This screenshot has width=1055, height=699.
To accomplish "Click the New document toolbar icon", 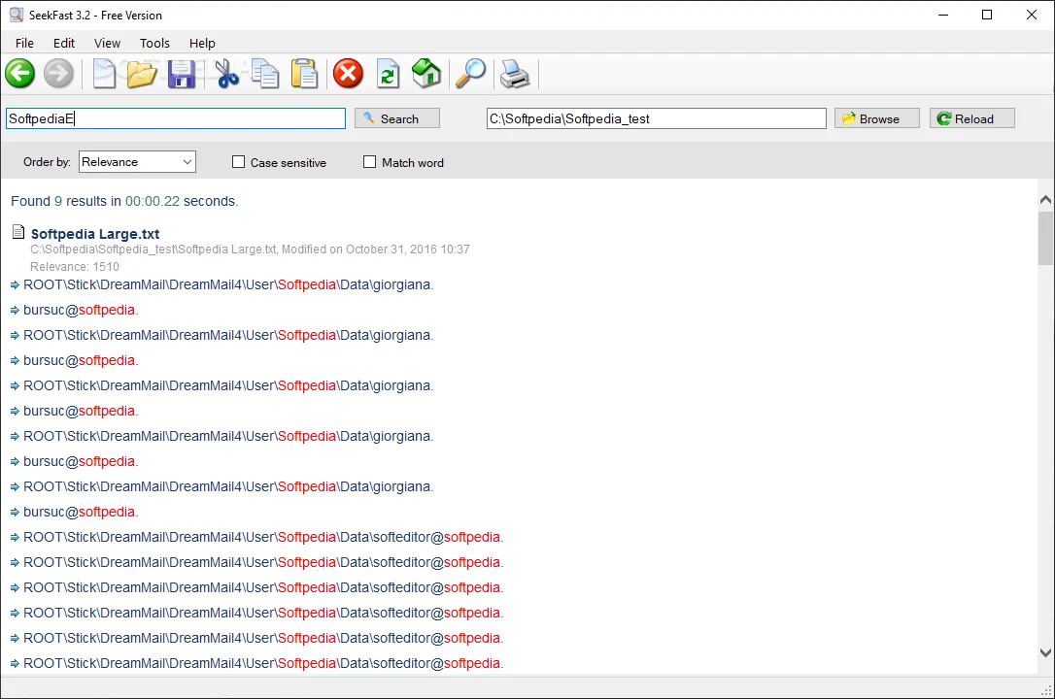I will pos(104,73).
